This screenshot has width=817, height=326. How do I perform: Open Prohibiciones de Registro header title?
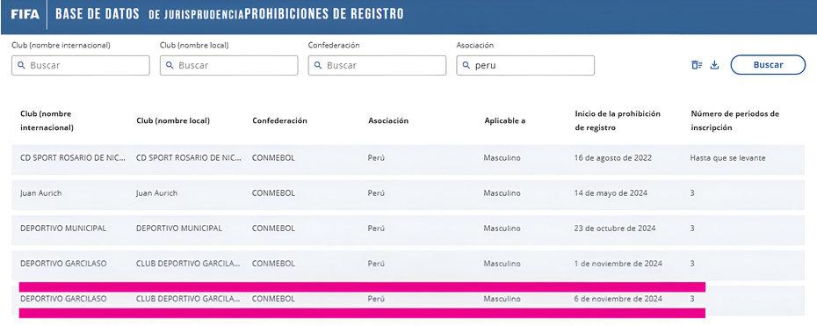point(323,14)
